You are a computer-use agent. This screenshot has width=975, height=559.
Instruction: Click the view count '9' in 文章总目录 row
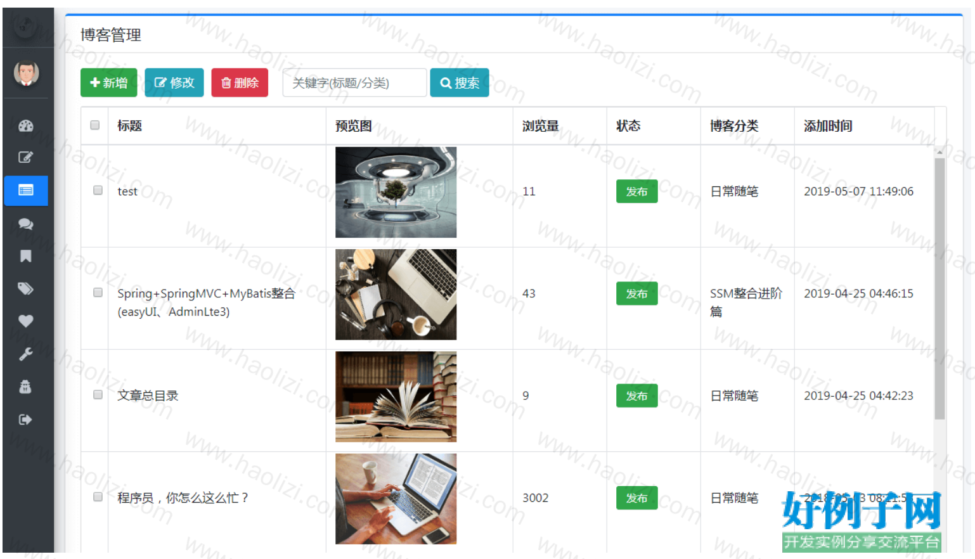point(526,395)
